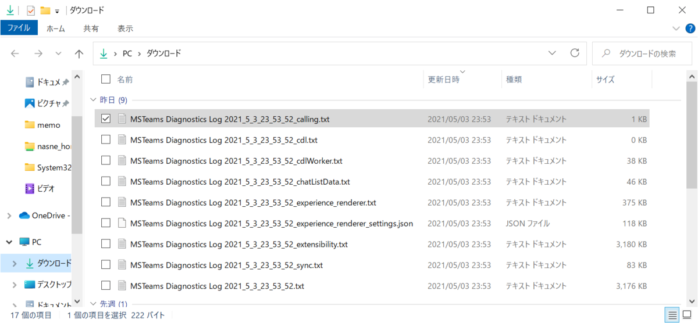Expand ダウンロード node in navigation pane
Screen dimensions: 698x323
(15, 263)
